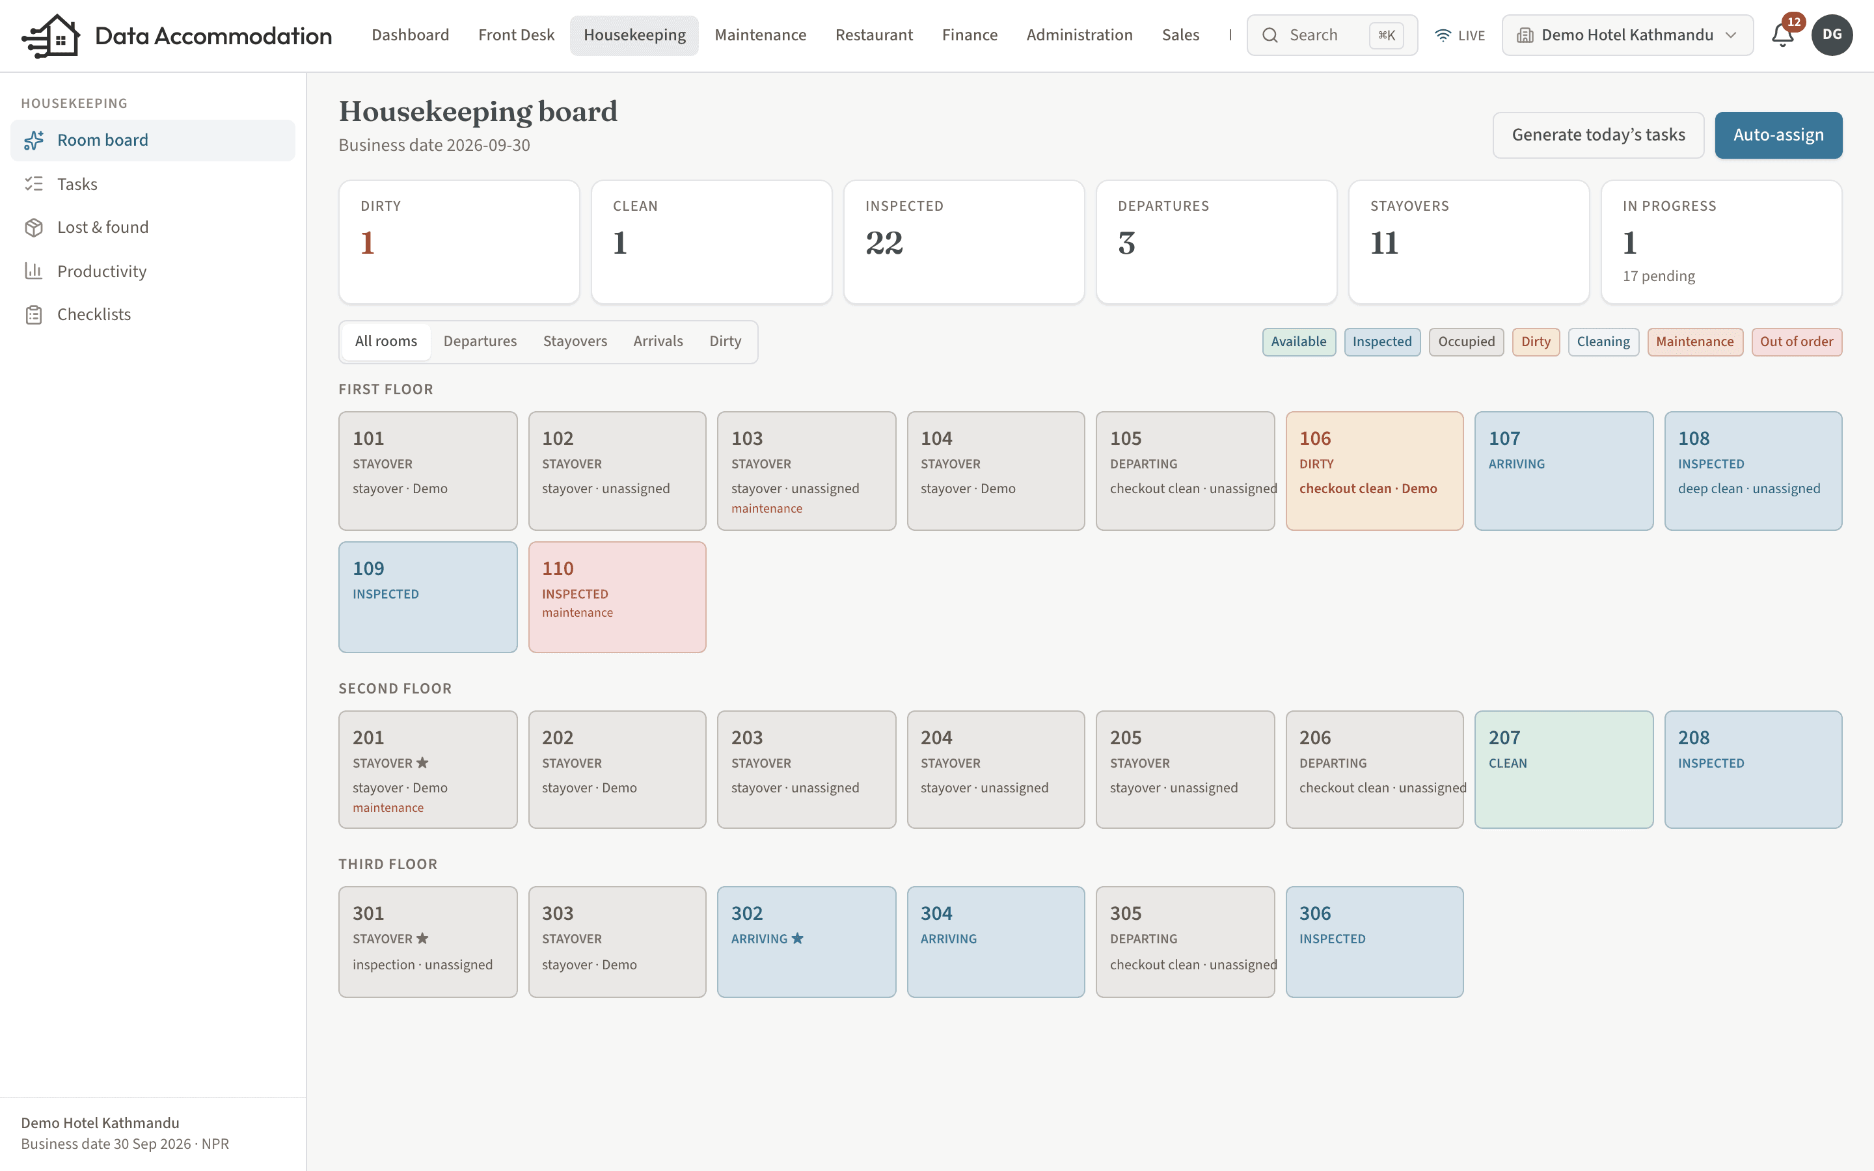Click the search magnifier icon

(1270, 35)
